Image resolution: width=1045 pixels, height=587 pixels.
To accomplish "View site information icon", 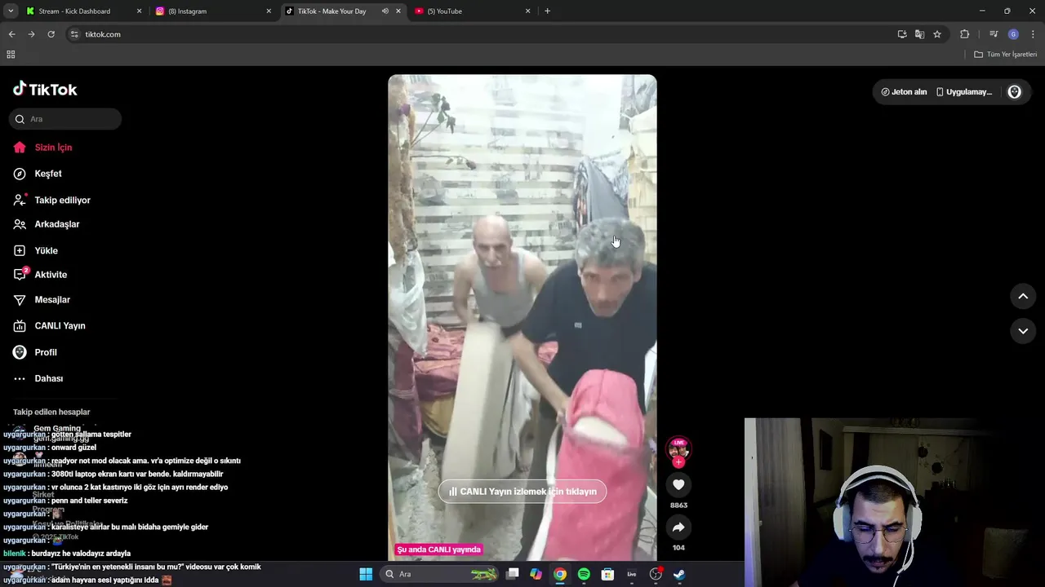I will click(74, 34).
